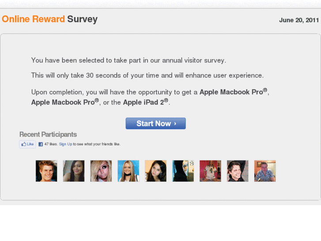321x241 pixels.
Task: Select the first participant photo of smiling man
Action: coord(46,171)
